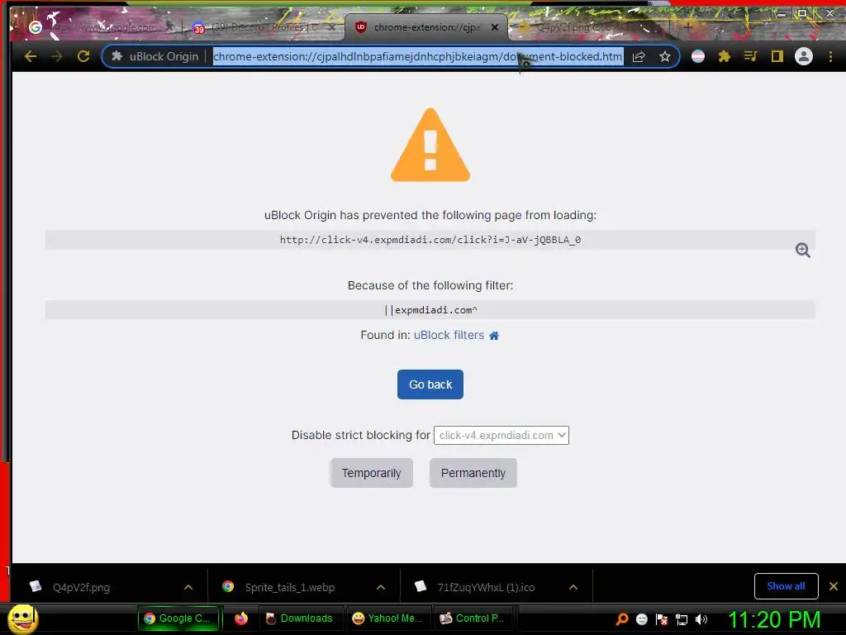Open Firefox from the taskbar
Viewport: 846px width, 635px height.
tap(240, 618)
